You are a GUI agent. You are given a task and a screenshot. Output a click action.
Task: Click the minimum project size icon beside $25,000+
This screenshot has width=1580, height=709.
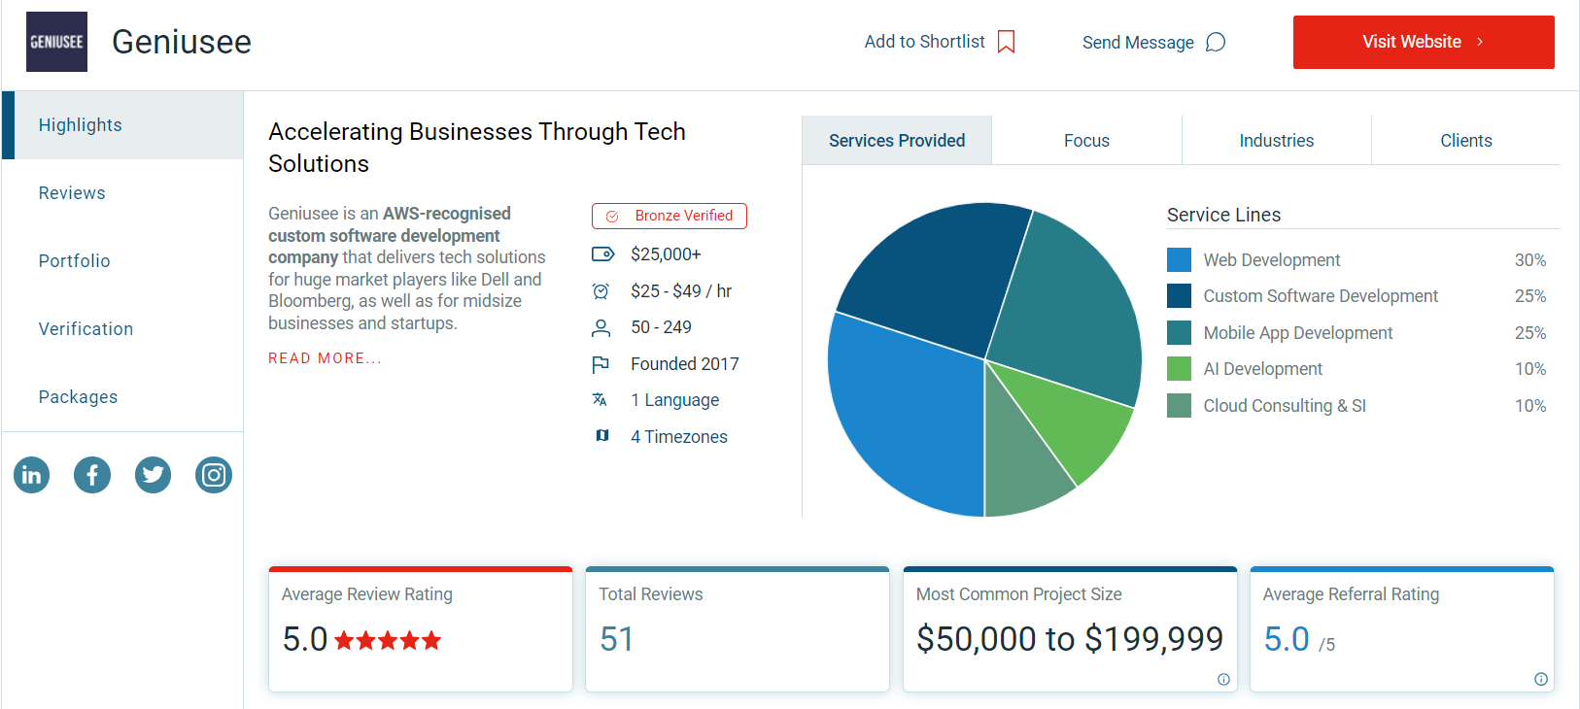click(602, 254)
